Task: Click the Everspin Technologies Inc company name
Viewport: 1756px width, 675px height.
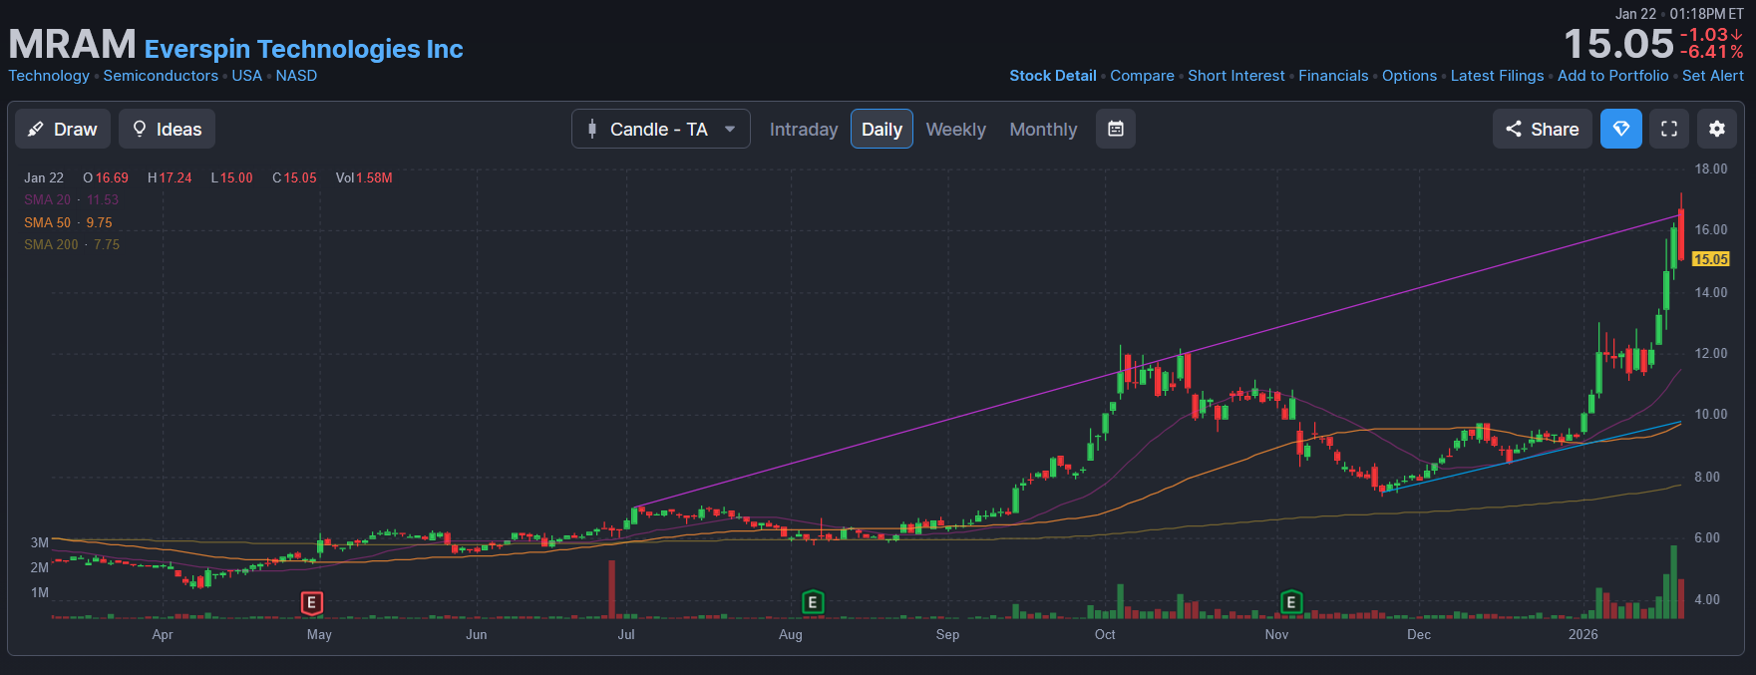Action: (303, 49)
